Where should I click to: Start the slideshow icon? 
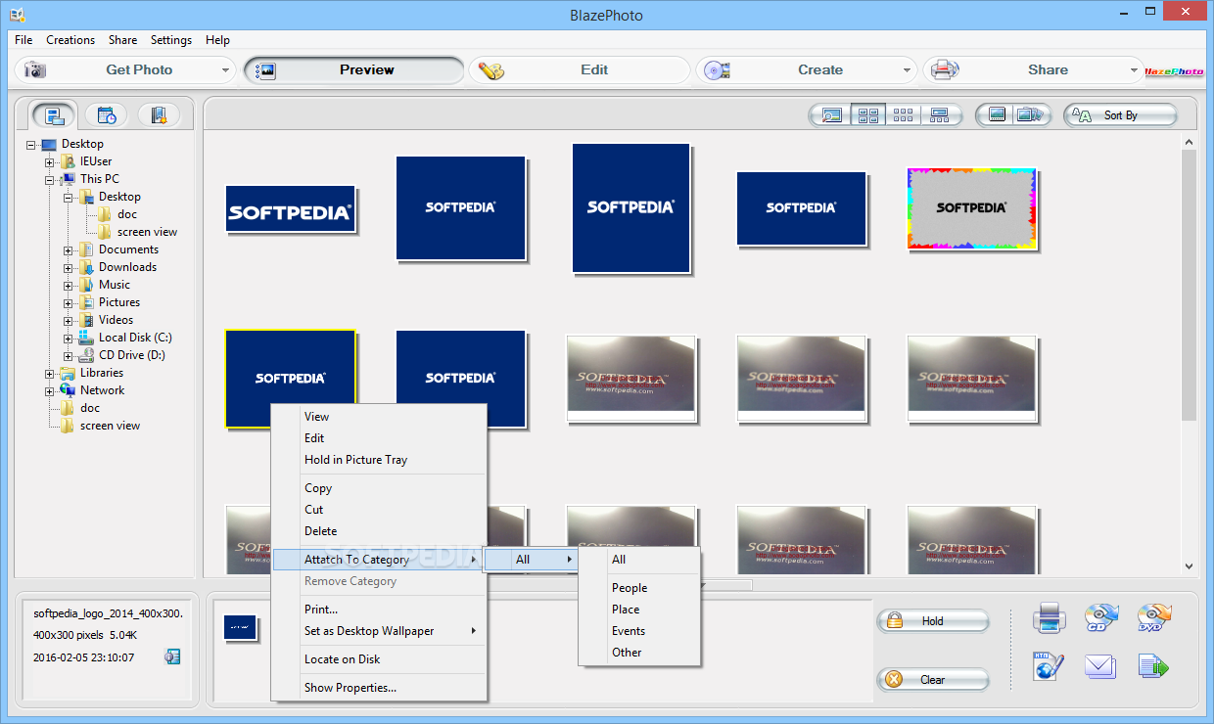(1031, 115)
